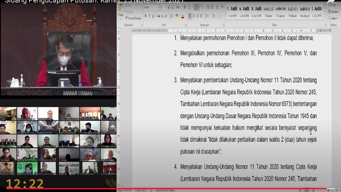
Task: Toggle Show/Hide paragraph marks
Action: click(222, 7)
